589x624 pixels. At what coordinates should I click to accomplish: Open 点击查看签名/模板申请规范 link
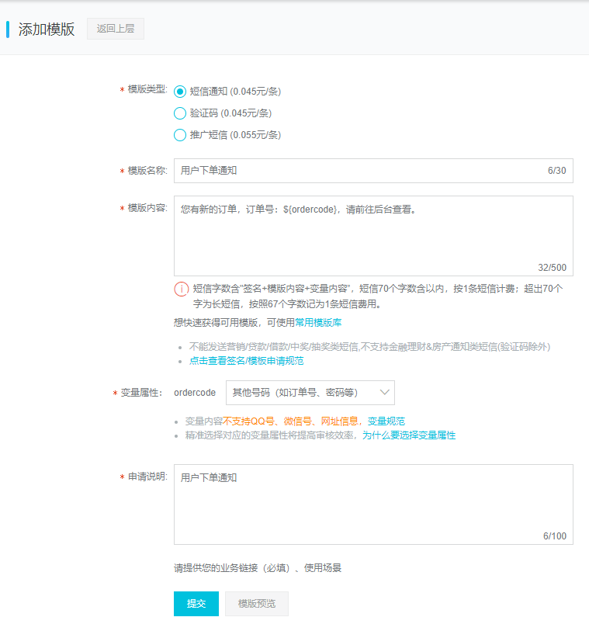pyautogui.click(x=246, y=361)
